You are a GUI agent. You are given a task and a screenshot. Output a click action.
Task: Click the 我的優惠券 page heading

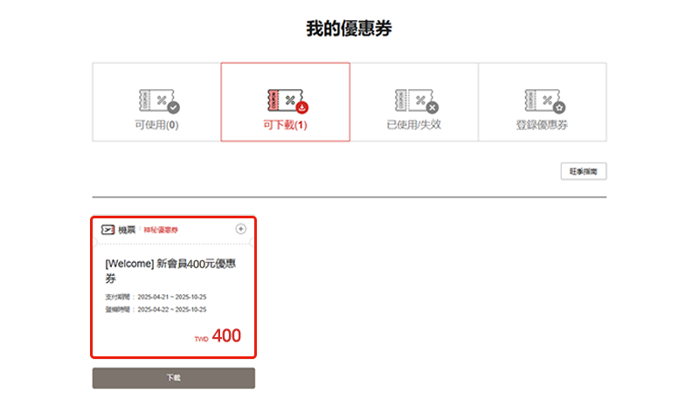(x=349, y=29)
